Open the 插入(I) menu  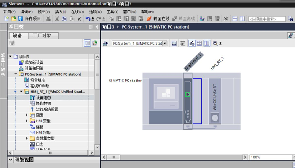pos(60,12)
